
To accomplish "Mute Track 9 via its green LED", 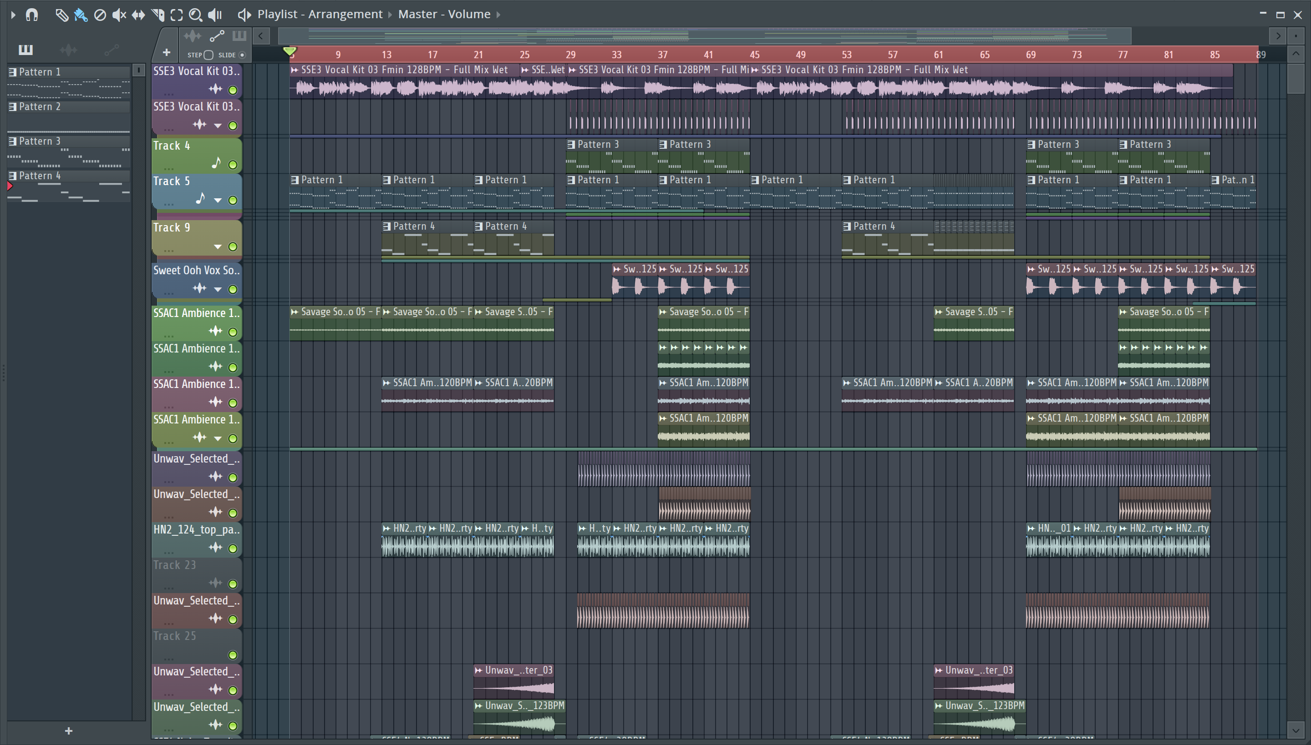I will (233, 247).
